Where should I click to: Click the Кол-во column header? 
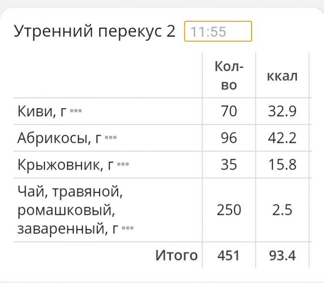click(229, 76)
